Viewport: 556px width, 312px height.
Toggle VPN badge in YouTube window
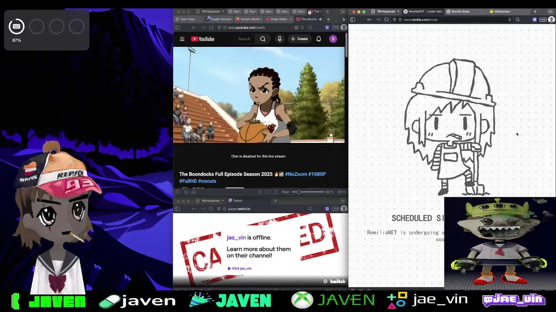(335, 27)
